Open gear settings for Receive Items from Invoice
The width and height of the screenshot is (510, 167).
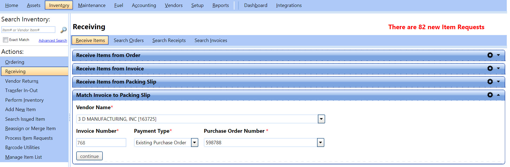[x=490, y=69]
